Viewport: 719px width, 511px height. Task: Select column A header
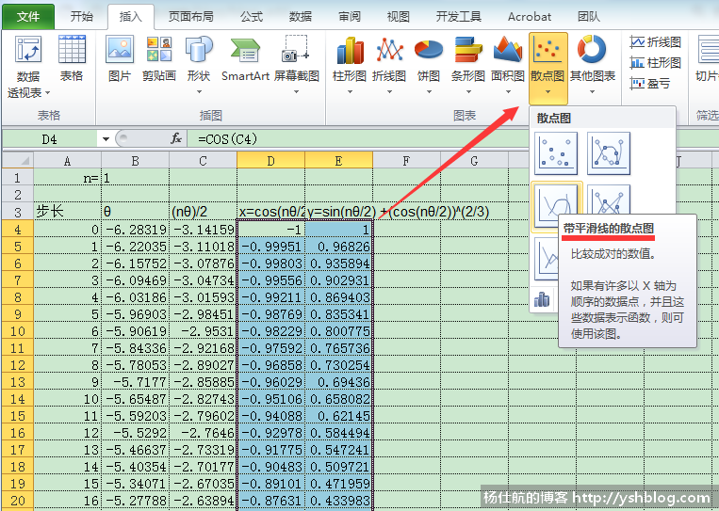coord(68,161)
